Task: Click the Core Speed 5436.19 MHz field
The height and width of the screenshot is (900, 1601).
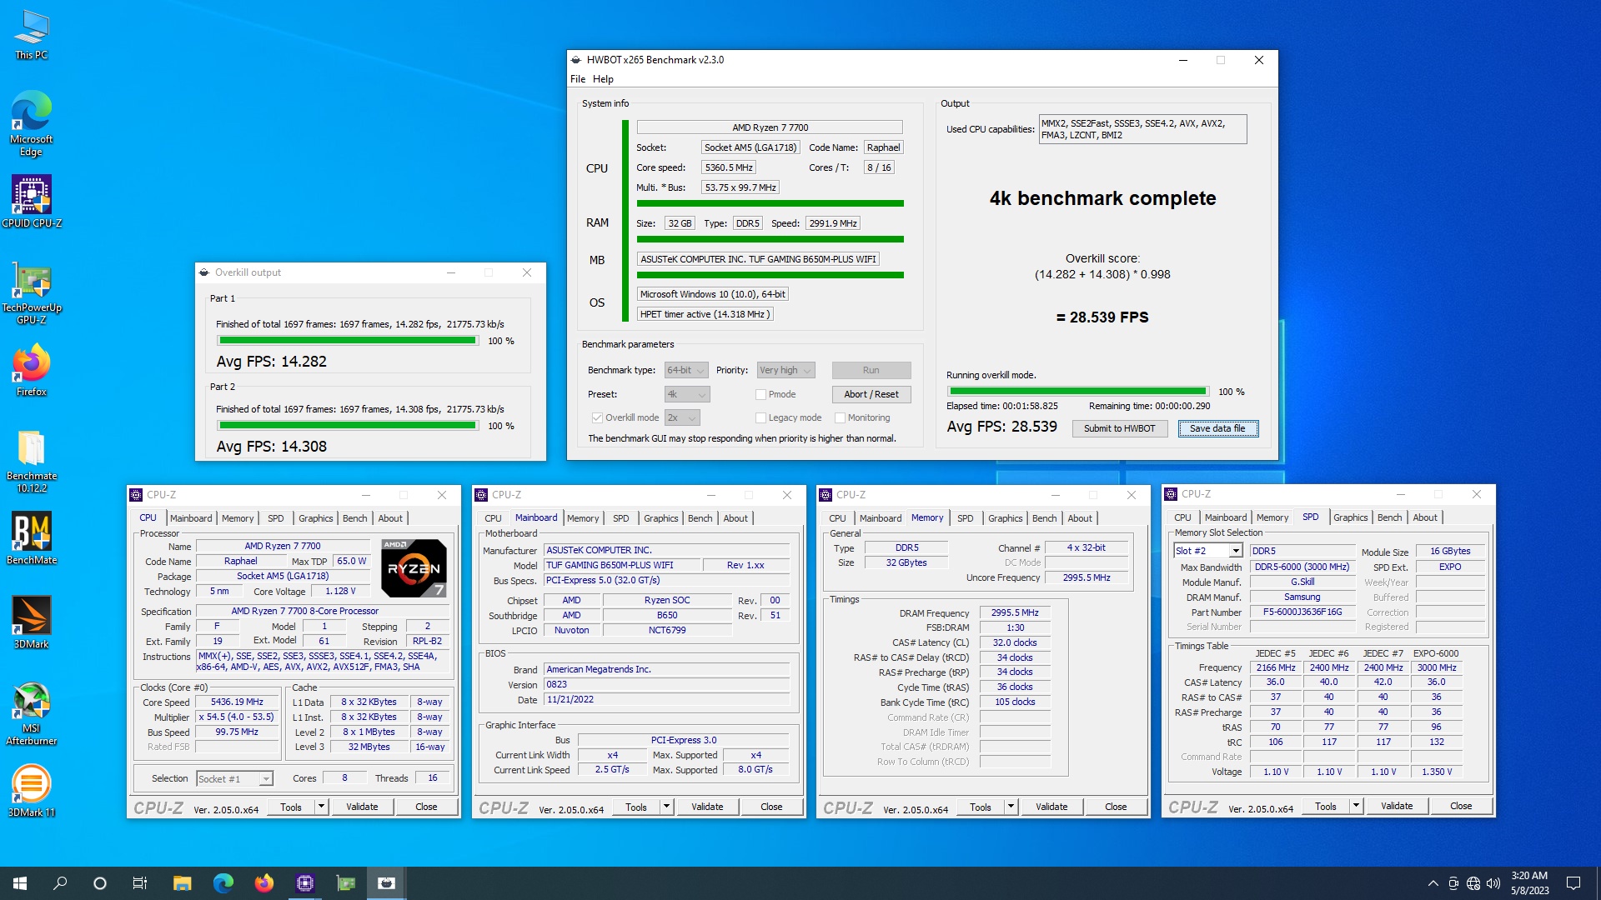Action: [237, 702]
